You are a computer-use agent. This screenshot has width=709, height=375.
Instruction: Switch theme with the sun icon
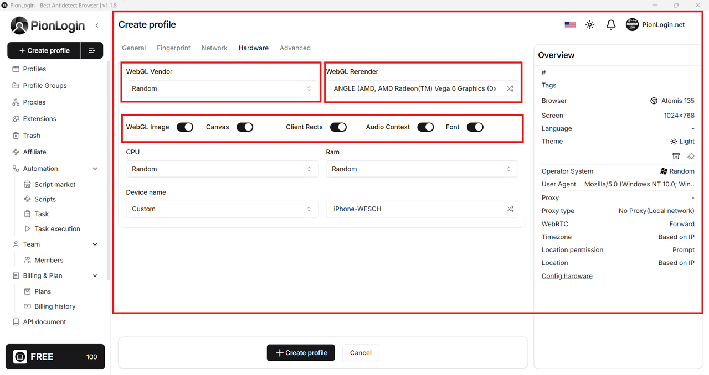(x=590, y=25)
